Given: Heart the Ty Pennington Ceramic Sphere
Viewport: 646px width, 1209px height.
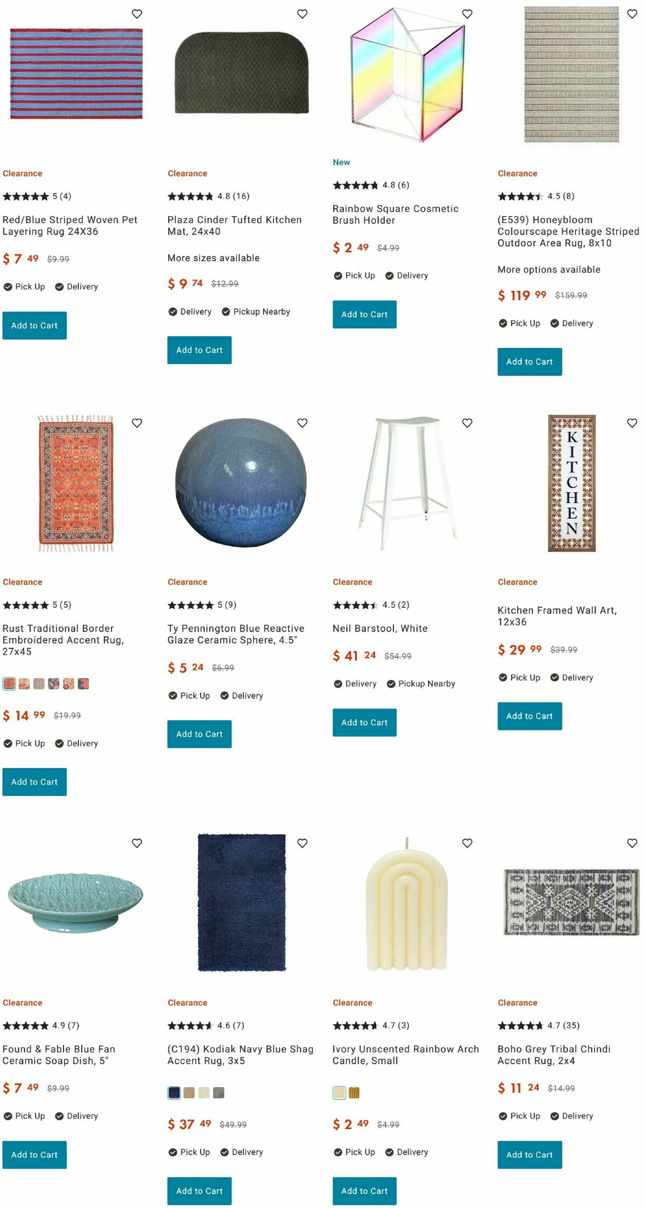Looking at the screenshot, I should tap(302, 423).
